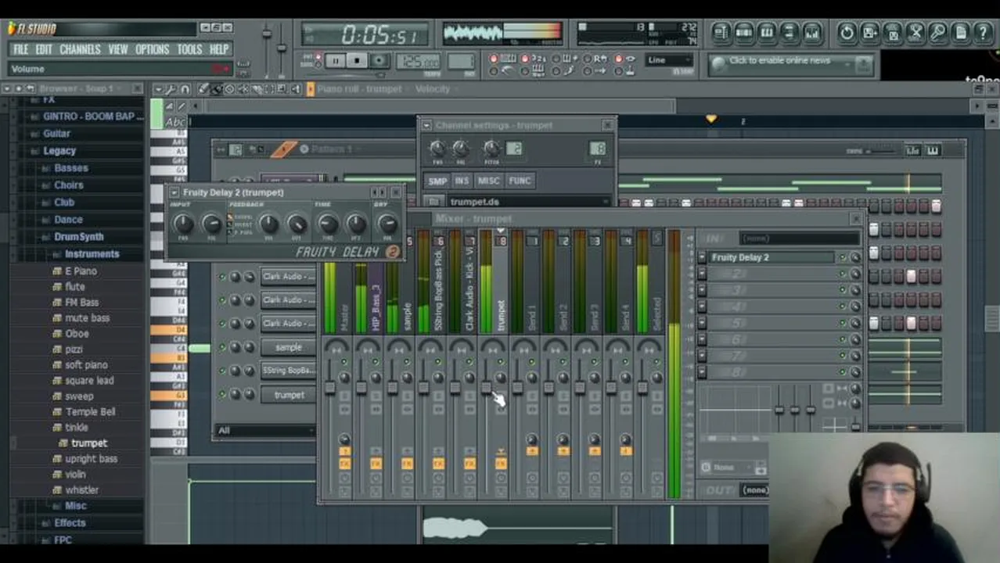This screenshot has height=563, width=1000.
Task: Open the Fruity Delay 2 plugin menu arrow
Action: (176, 192)
